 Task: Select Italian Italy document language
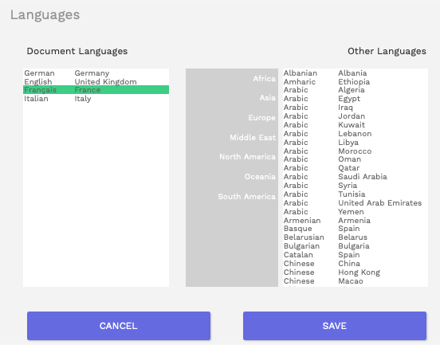coord(96,99)
